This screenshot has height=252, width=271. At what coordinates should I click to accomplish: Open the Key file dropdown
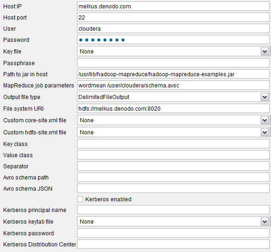click(173, 52)
